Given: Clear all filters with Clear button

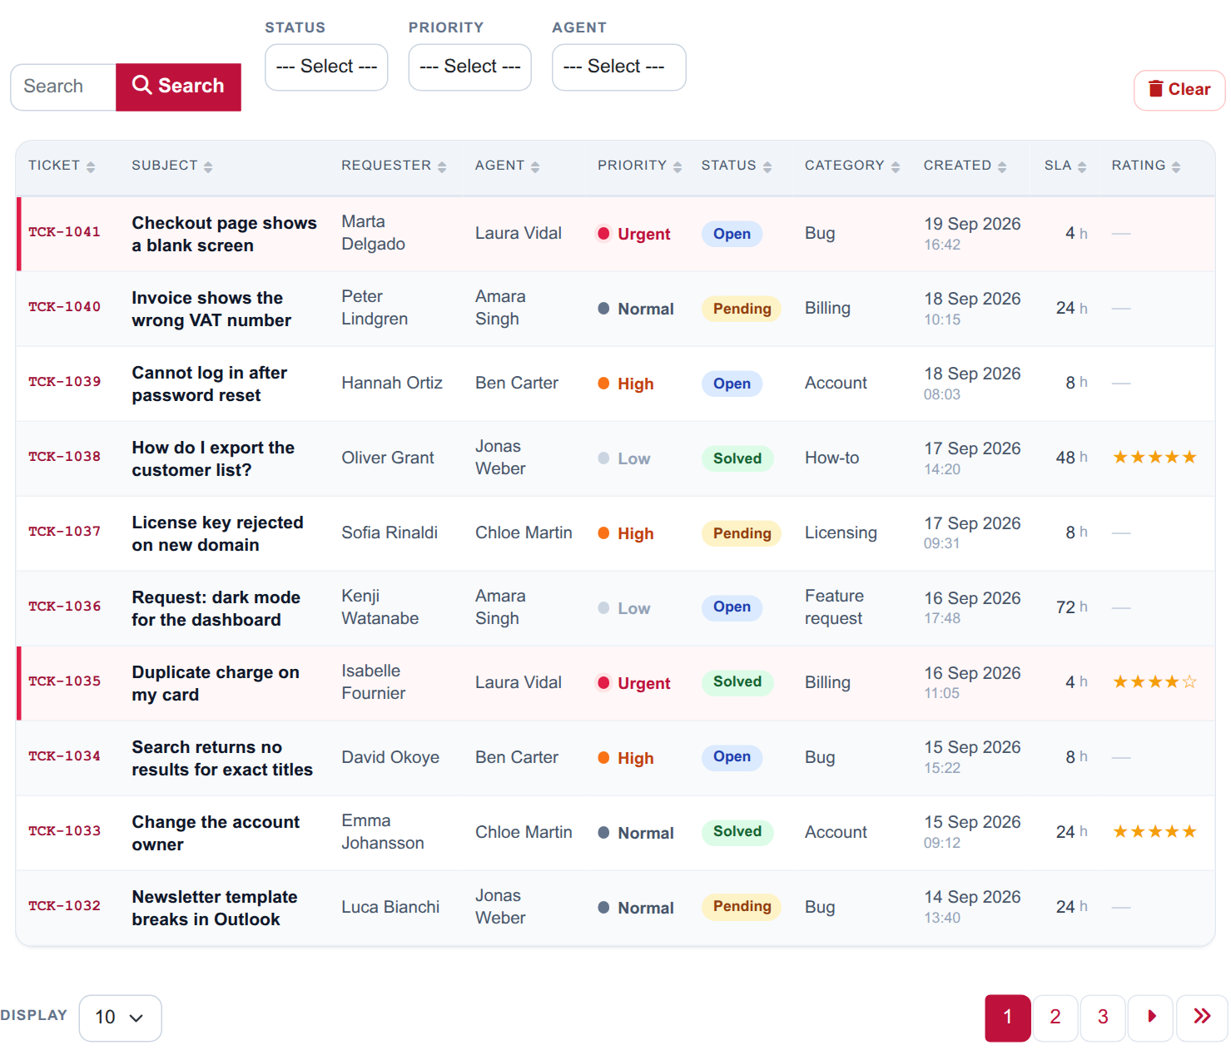Looking at the screenshot, I should (x=1179, y=90).
